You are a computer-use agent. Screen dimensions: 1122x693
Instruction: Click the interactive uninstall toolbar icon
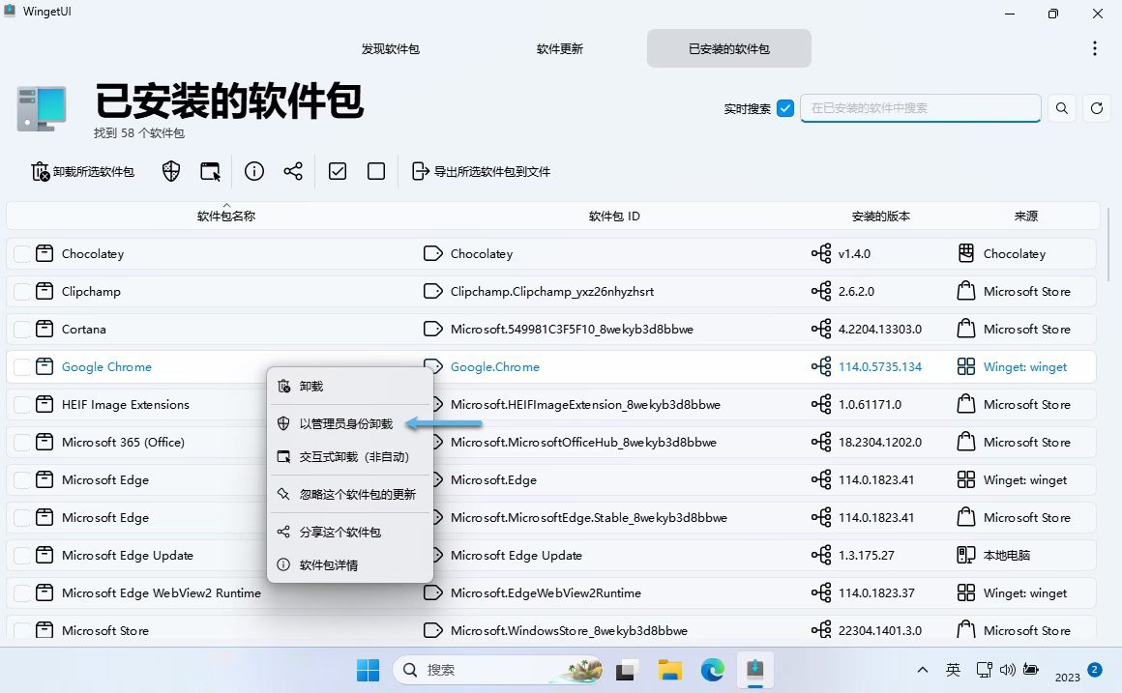pos(211,172)
